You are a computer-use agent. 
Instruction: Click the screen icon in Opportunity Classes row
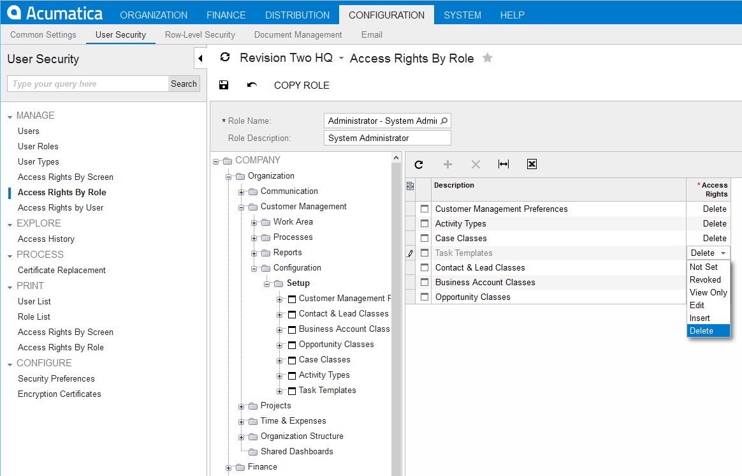point(425,297)
